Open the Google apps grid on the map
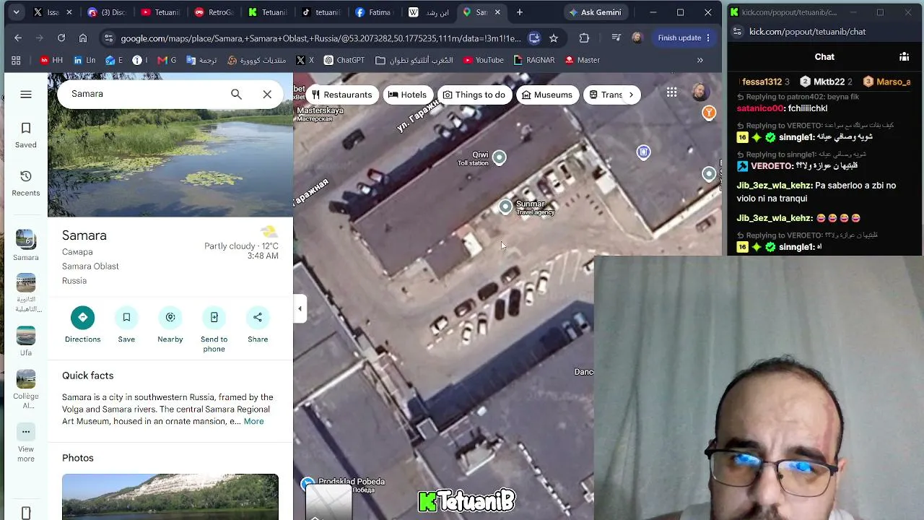Viewport: 924px width, 520px height. click(672, 92)
